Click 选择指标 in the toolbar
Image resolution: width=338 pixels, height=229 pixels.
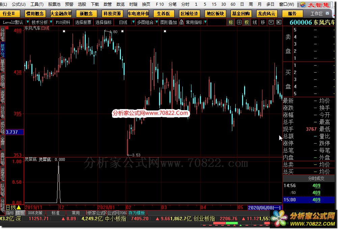click(x=103, y=22)
